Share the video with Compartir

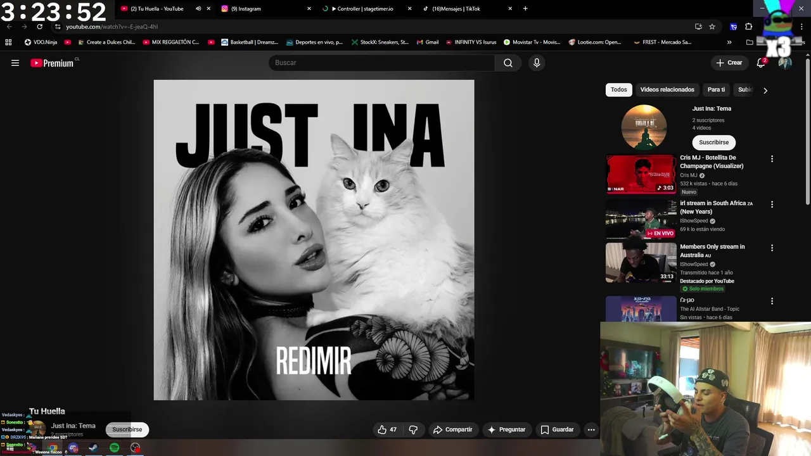[x=452, y=429]
